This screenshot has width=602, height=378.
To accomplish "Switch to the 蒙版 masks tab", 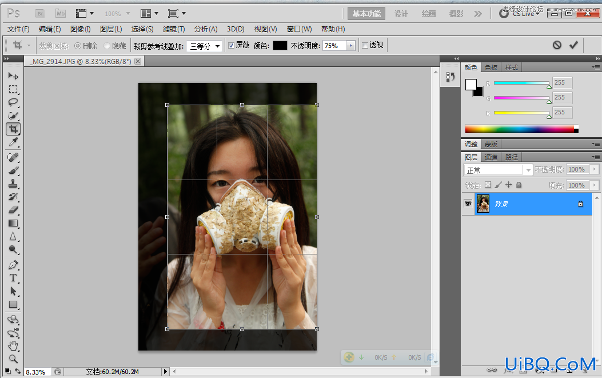I will (x=491, y=144).
